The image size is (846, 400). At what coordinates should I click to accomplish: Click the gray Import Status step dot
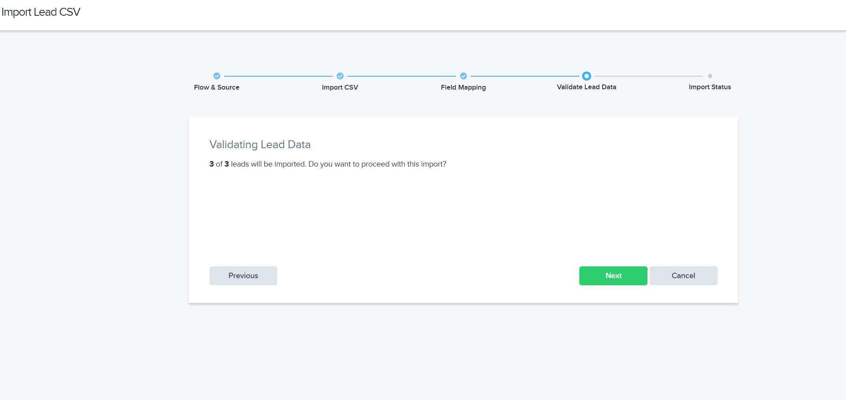pos(710,76)
